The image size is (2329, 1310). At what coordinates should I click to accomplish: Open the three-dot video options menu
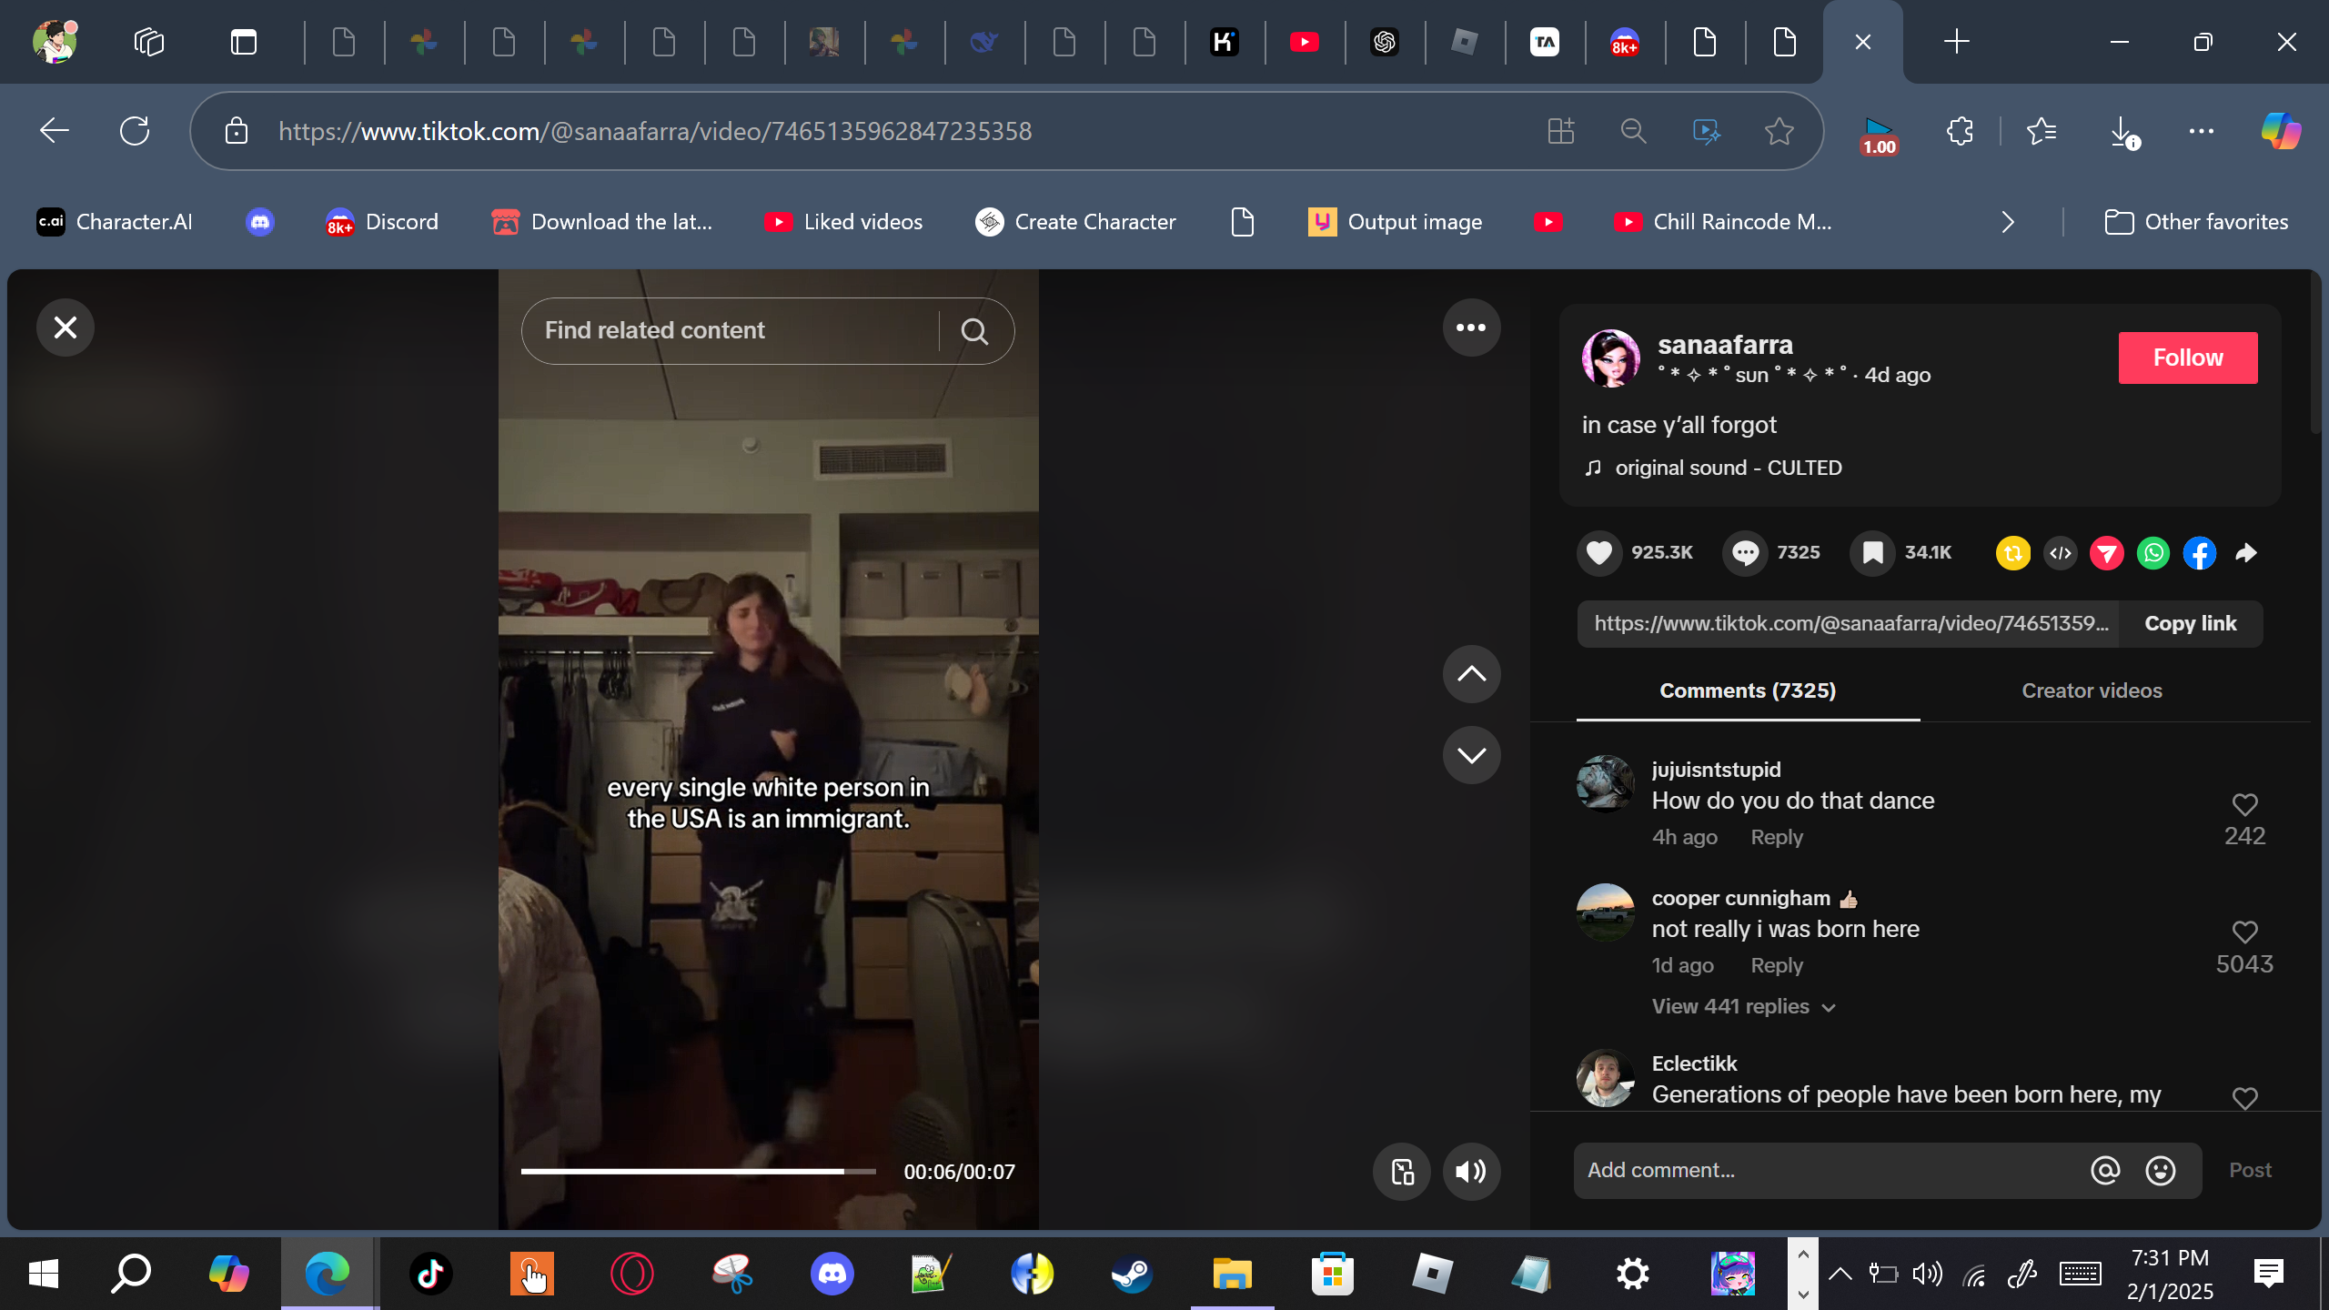click(1470, 327)
